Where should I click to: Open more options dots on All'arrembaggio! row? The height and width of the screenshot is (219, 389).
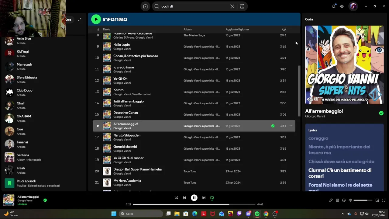[x=290, y=126]
